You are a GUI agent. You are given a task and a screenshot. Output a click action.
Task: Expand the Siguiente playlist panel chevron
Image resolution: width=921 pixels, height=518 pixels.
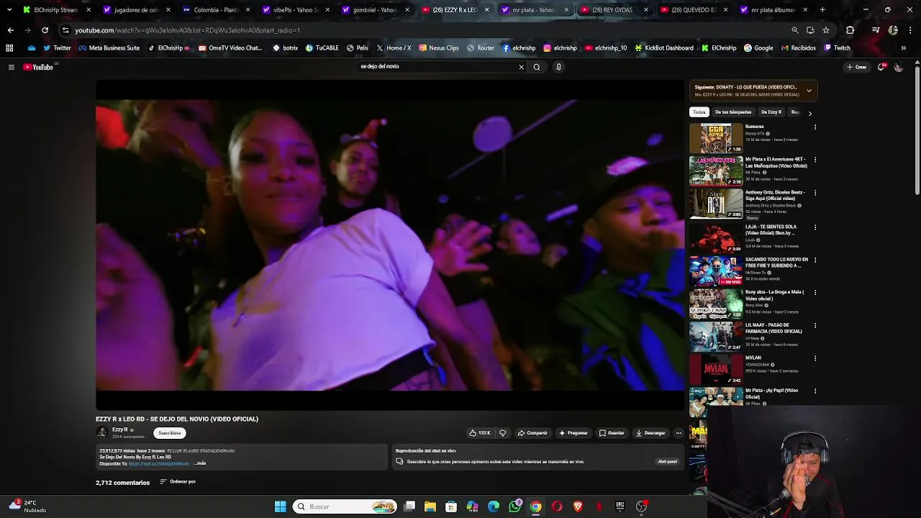(x=809, y=91)
